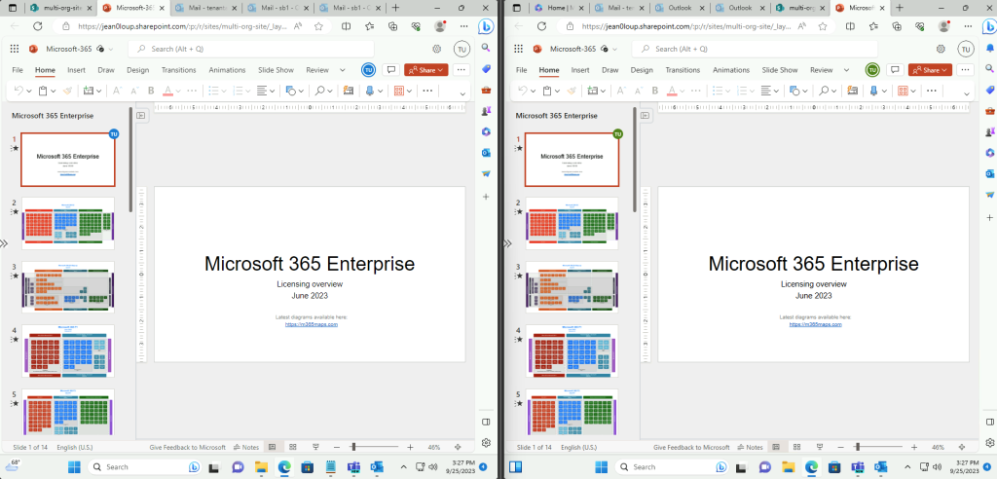Open settings gear in left PowerPoint header
Viewport: 997px width, 479px height.
point(437,49)
